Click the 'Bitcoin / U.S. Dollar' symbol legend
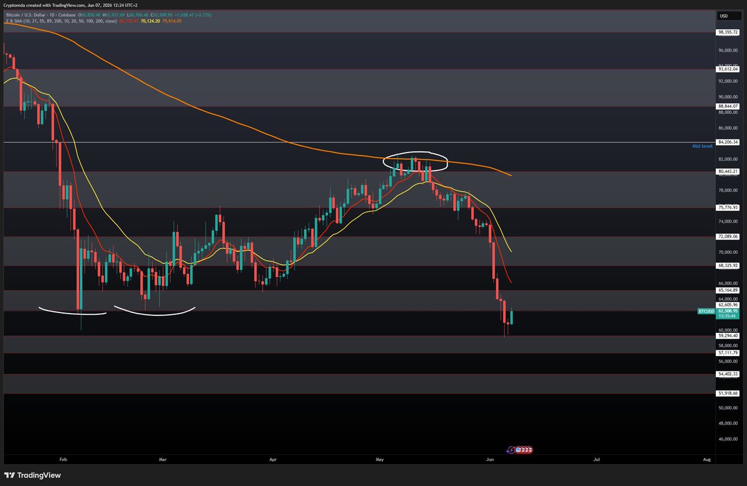 point(42,14)
